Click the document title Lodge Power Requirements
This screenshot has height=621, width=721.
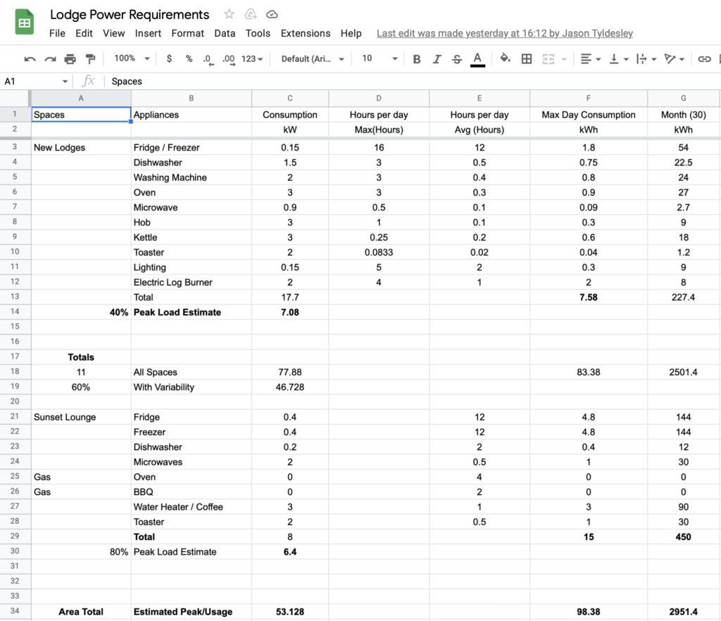click(x=130, y=14)
